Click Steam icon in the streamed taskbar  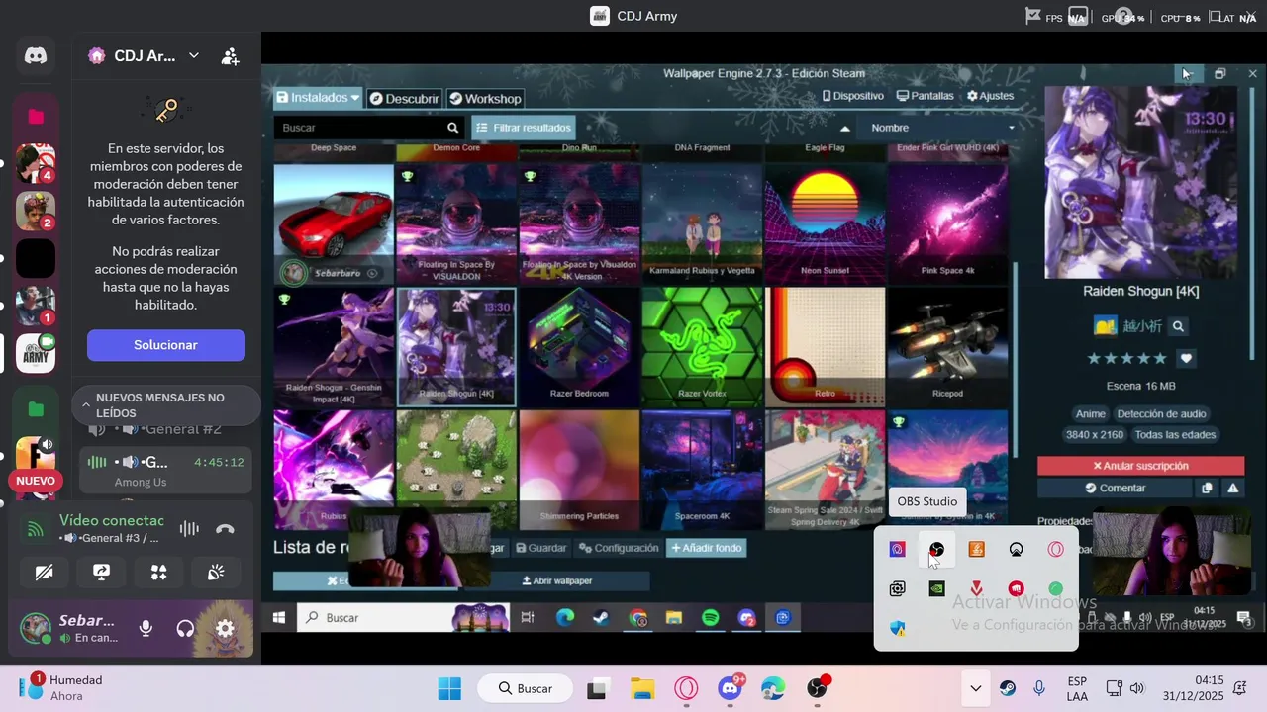click(x=601, y=618)
